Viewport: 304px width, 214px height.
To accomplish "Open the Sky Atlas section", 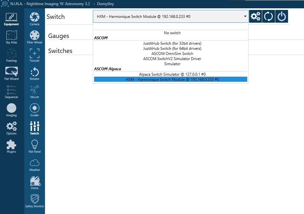I will (x=11, y=37).
